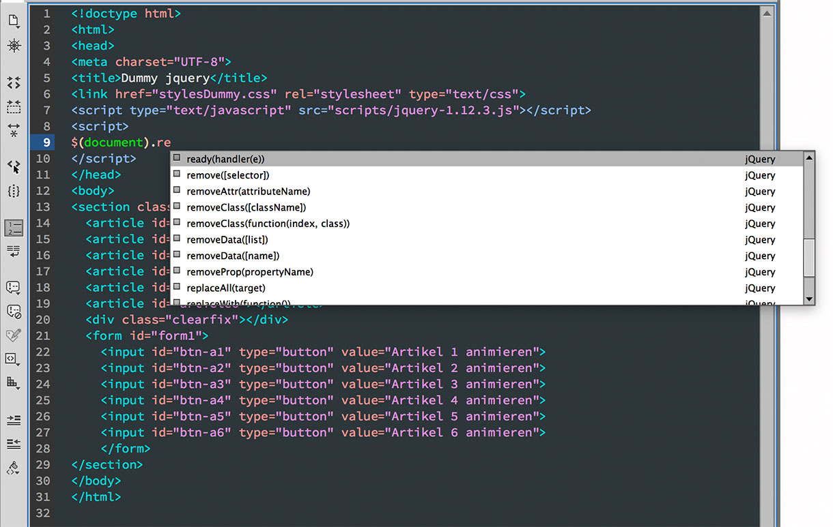The height and width of the screenshot is (527, 833).
Task: Click the code hints scrollbar thumb
Action: 809,258
